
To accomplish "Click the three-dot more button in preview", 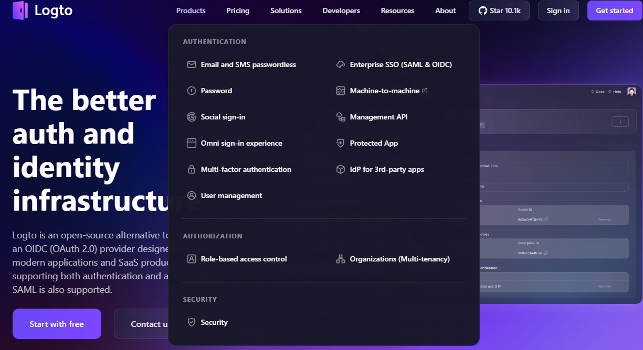I will point(620,121).
